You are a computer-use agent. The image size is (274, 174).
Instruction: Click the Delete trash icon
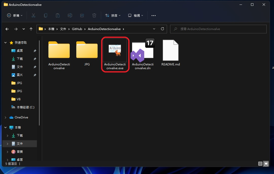coord(94,15)
